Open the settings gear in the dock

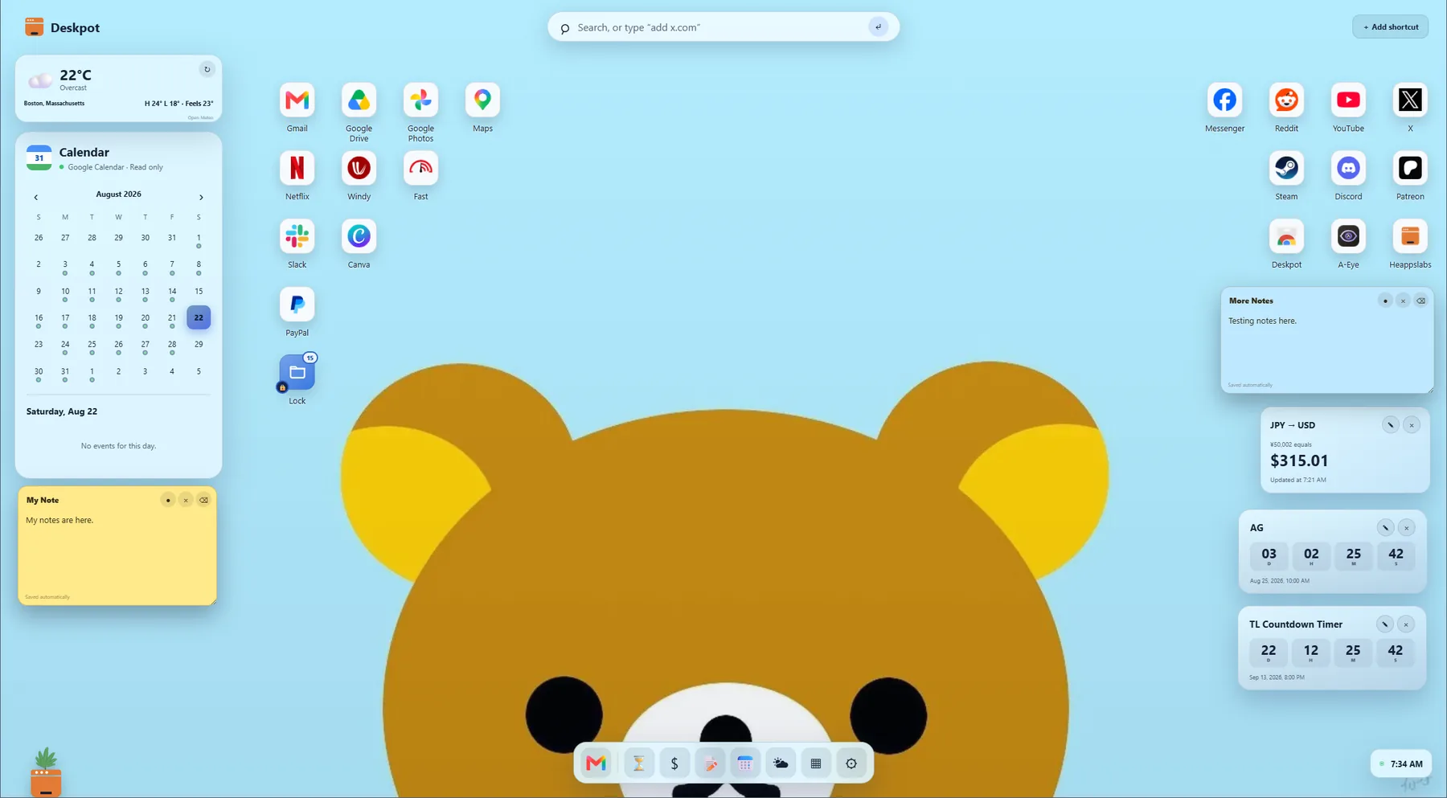pyautogui.click(x=851, y=763)
